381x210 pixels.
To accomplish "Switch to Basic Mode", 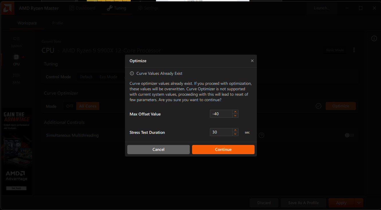I will [335, 50].
